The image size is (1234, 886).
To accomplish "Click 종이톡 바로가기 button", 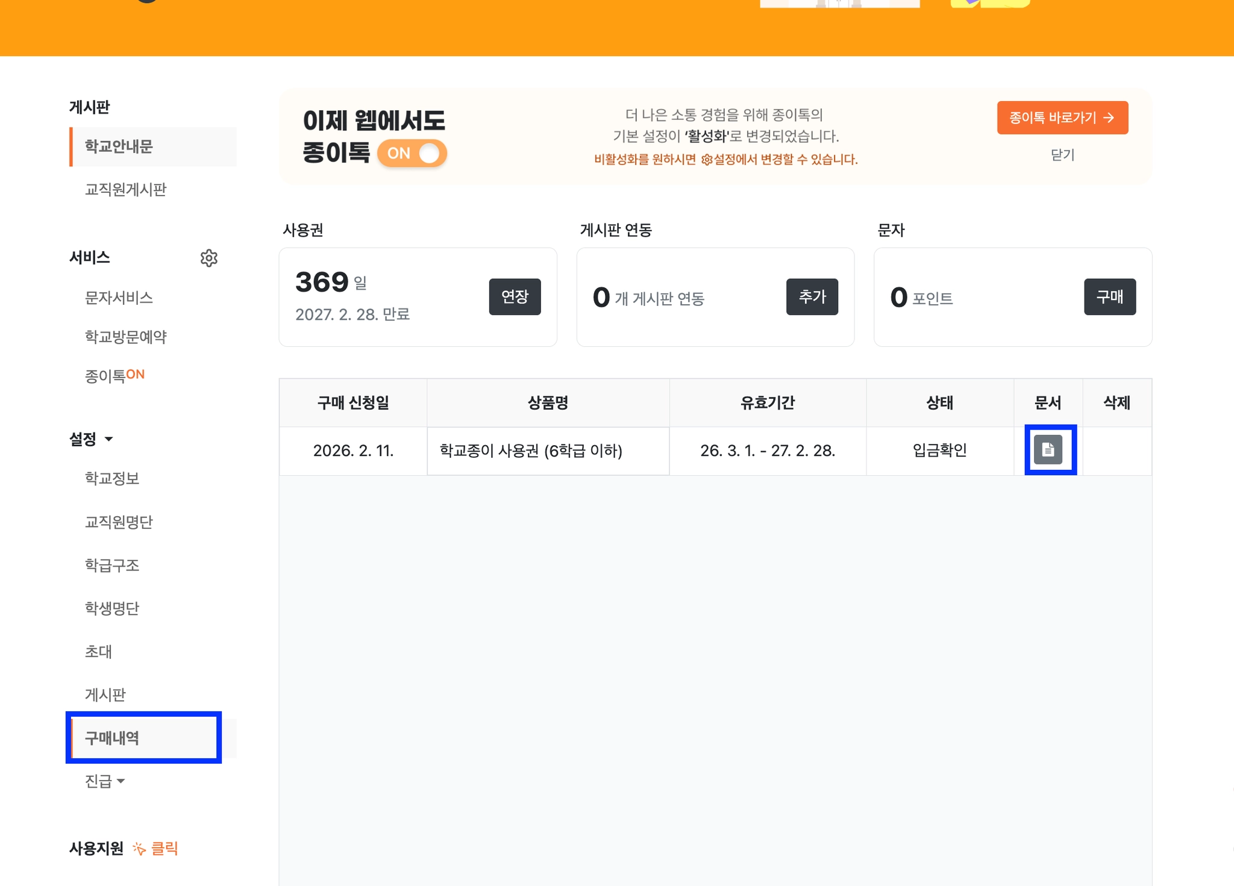I will pyautogui.click(x=1062, y=118).
